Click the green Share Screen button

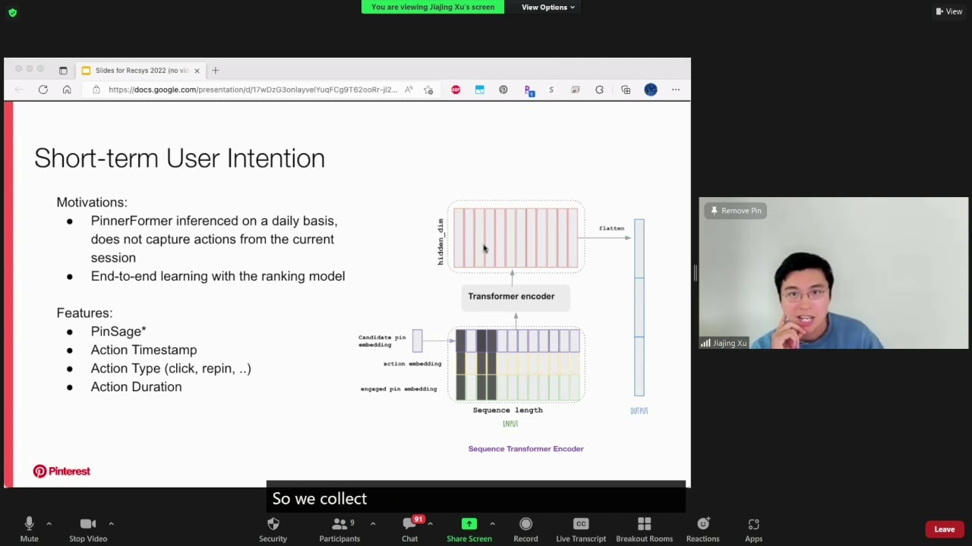pyautogui.click(x=469, y=529)
